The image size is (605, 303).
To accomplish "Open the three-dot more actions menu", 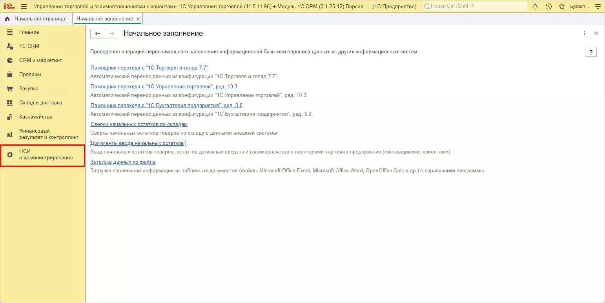I will [x=585, y=34].
